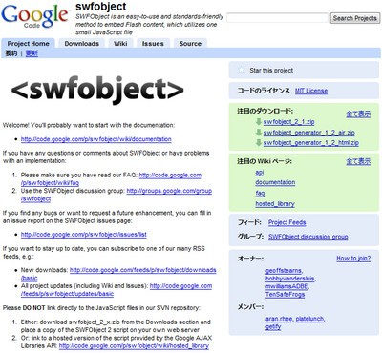Viewport: 382px width, 353px height.
Task: Open the Issues tab
Action: tap(153, 44)
